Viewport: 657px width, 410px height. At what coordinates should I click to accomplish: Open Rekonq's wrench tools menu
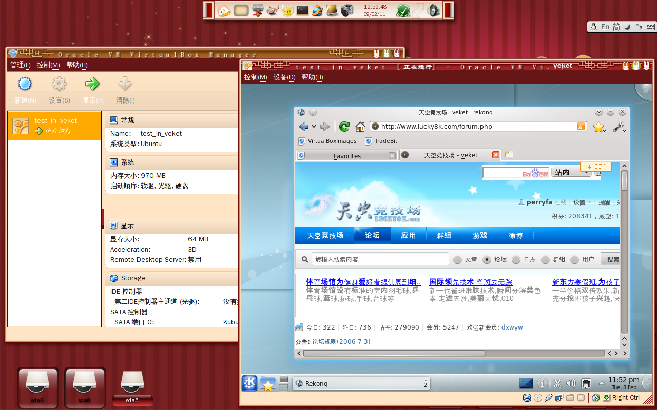pos(619,127)
